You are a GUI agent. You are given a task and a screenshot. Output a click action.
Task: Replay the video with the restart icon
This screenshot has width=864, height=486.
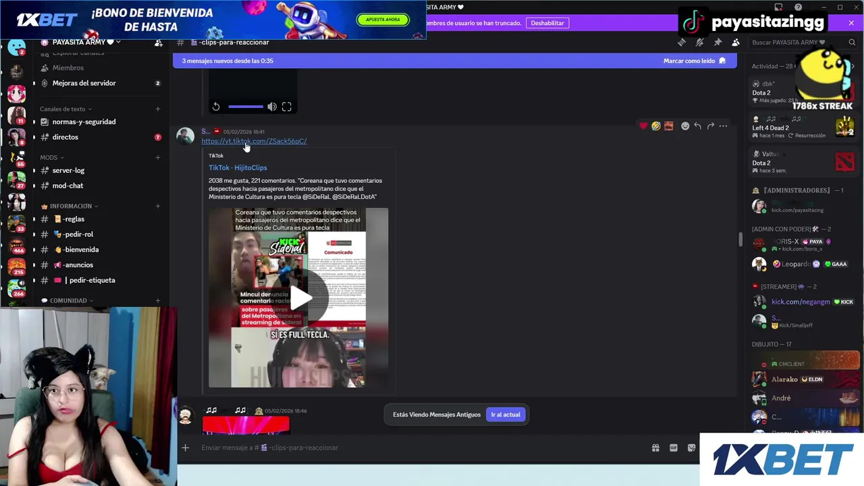click(x=216, y=107)
